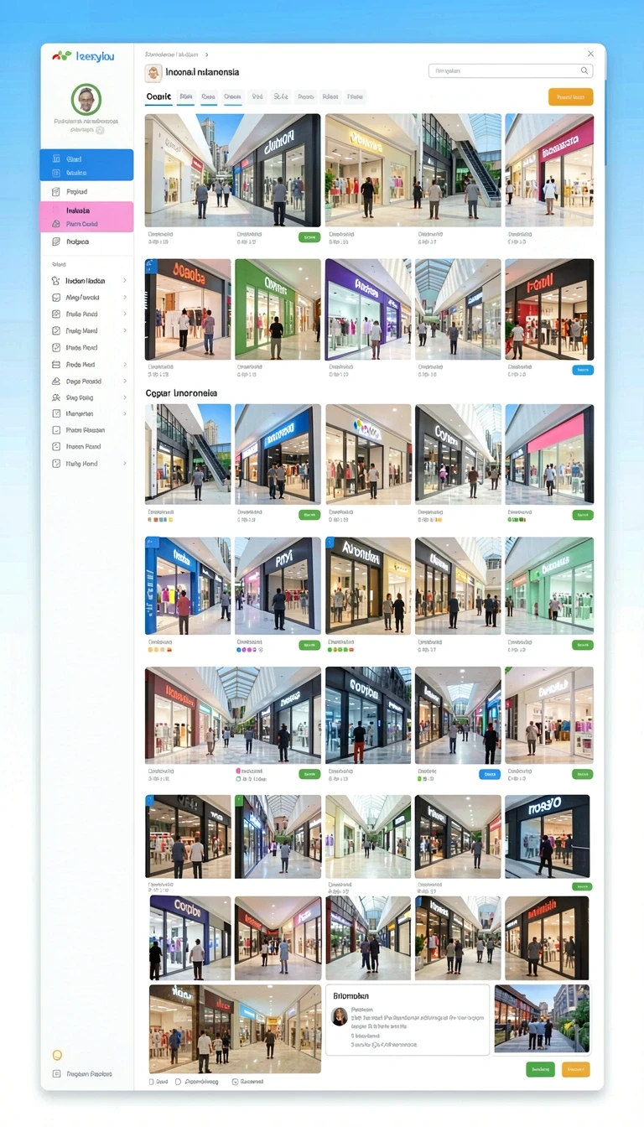Screen dimensions: 644x1127
Task: Click the orange button below the search box
Action: (570, 97)
